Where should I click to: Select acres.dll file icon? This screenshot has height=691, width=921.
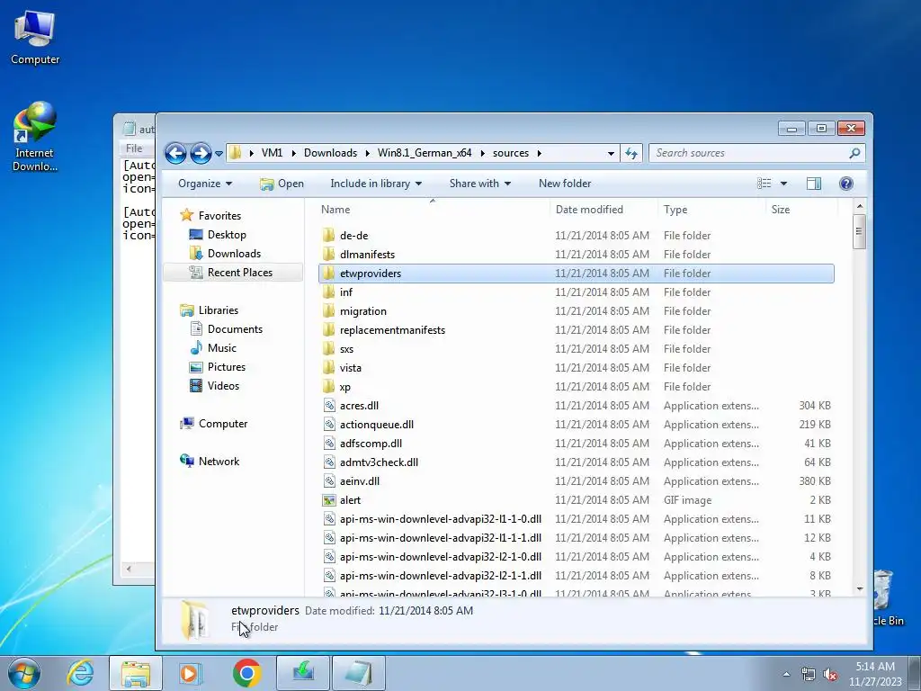(329, 406)
